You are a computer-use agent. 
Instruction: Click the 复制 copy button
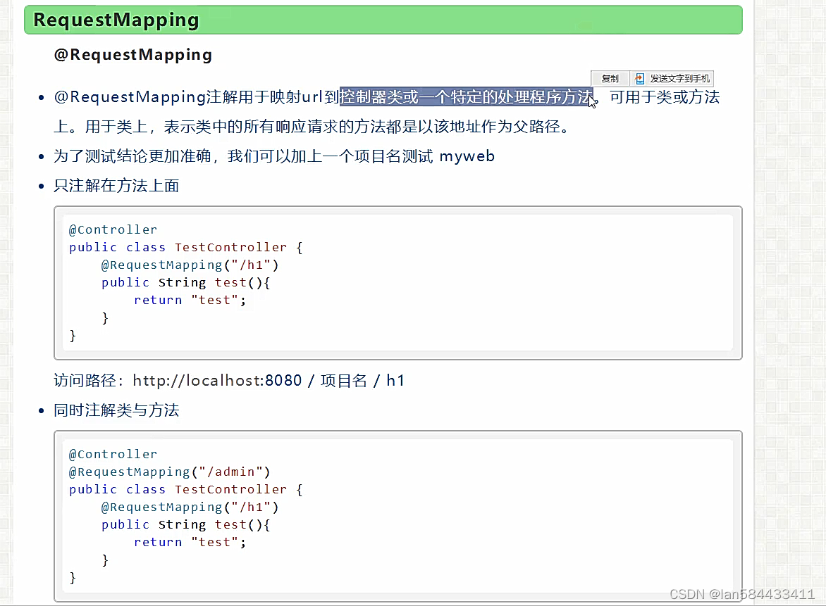point(609,78)
